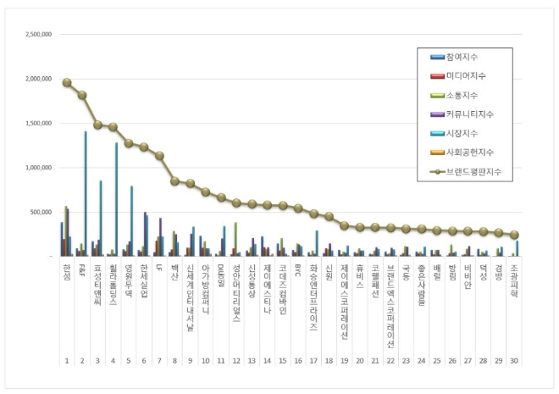Viewport: 559px width, 394px height.
Task: Click rank number 30 on x-axis
Action: [514, 360]
